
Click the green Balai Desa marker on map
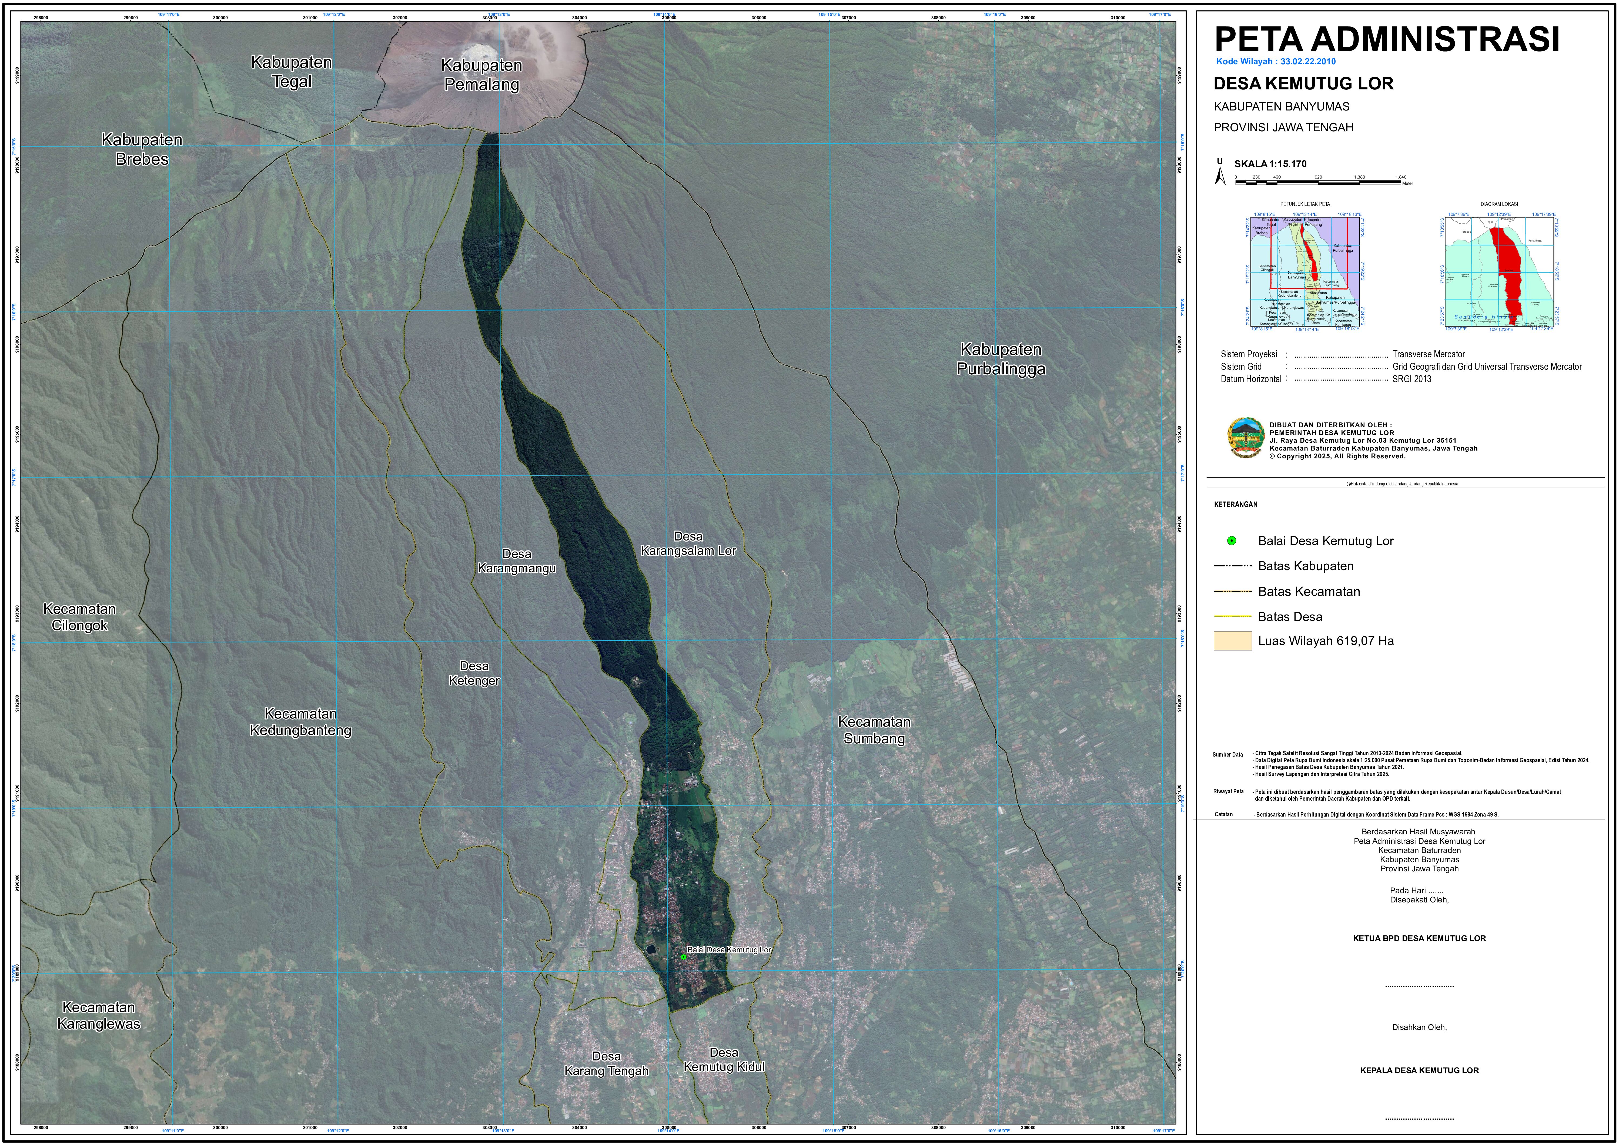pos(683,957)
